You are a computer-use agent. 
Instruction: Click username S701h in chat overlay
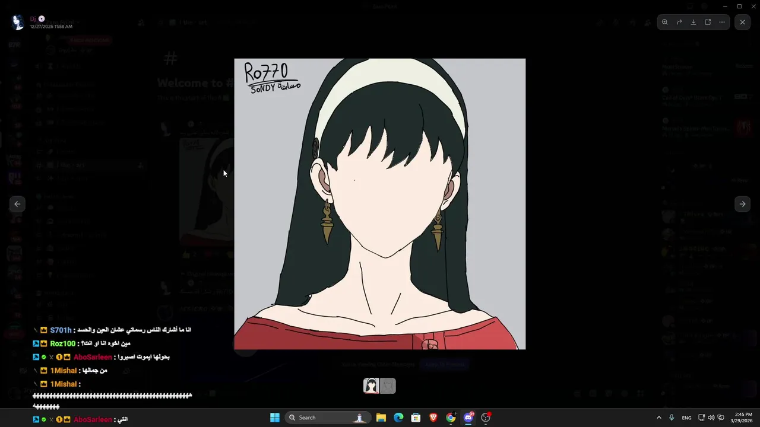(61, 330)
